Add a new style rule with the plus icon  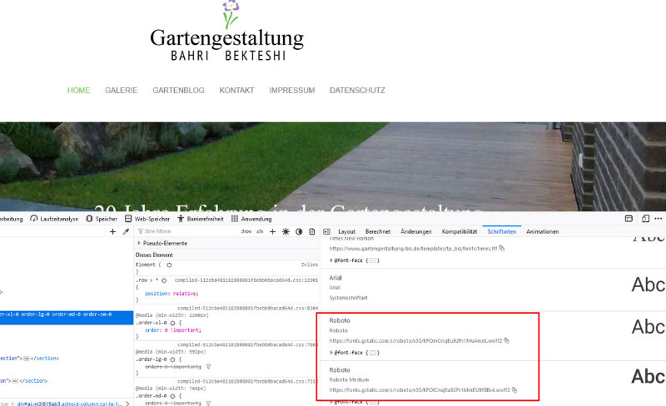tap(273, 231)
